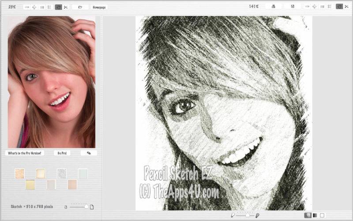Choose the yellow paper swatch in the bottom row
This screenshot has width=353, height=221.
(30, 185)
